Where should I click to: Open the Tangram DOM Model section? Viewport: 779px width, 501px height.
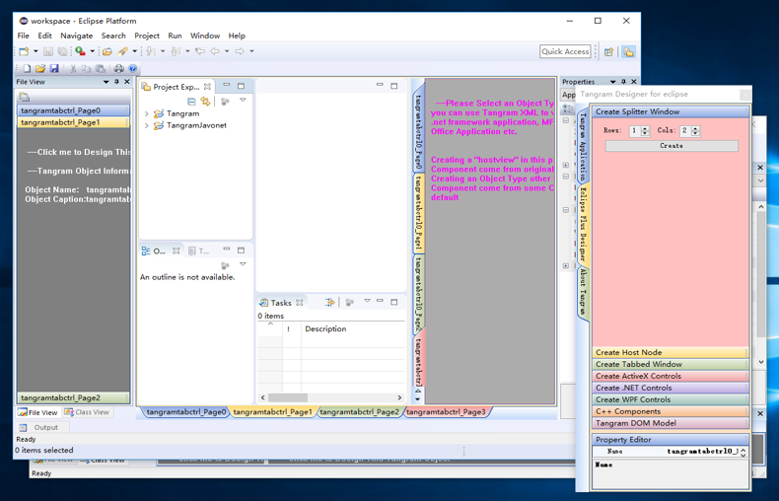coord(671,423)
